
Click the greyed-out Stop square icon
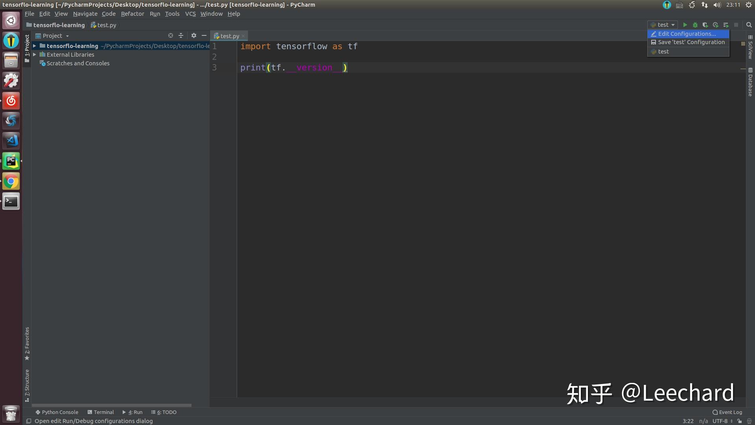736,25
